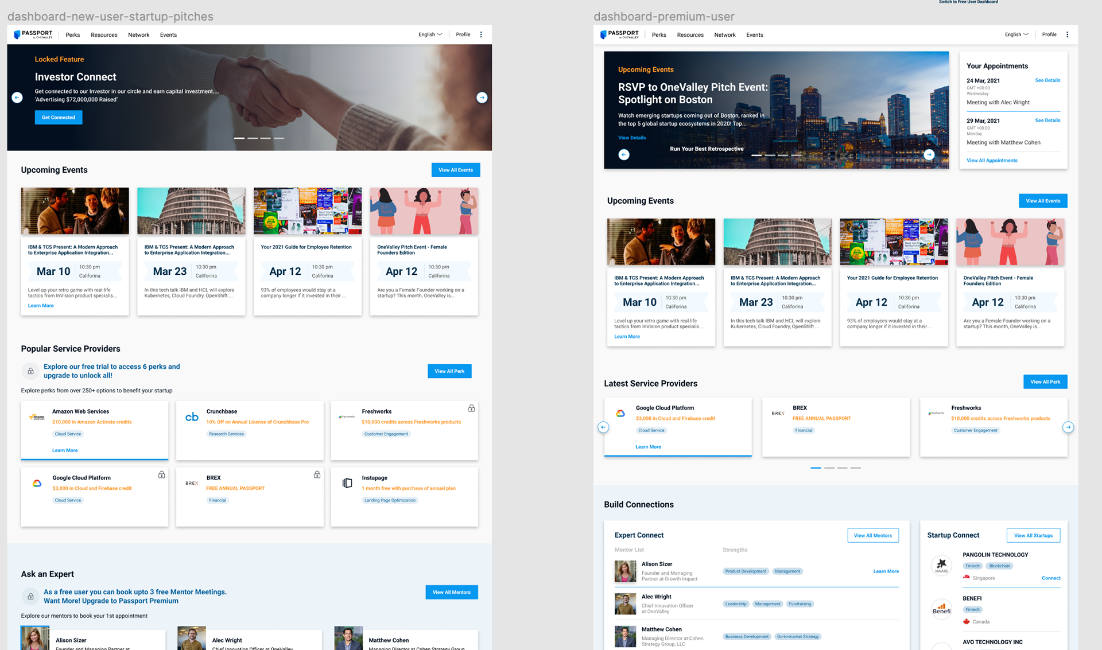Click Crunchbase cb logo icon
Screen dimensions: 1102x650
(x=192, y=417)
